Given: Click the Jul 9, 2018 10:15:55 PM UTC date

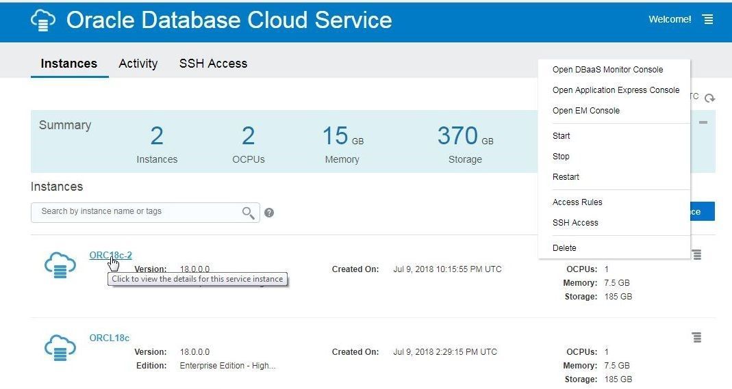Looking at the screenshot, I should (x=447, y=269).
